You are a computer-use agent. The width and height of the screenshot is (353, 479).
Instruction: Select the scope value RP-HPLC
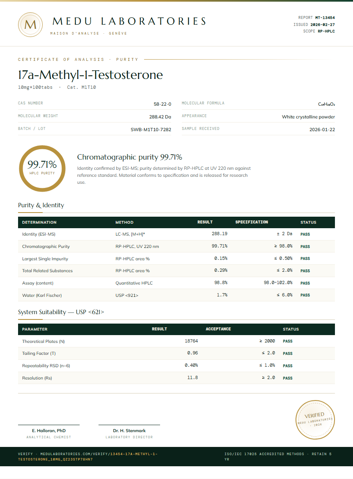point(326,31)
